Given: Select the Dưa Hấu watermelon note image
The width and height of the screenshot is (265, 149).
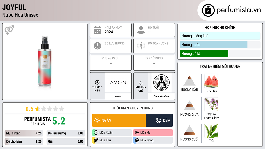Looking at the screenshot, I should click(211, 81).
